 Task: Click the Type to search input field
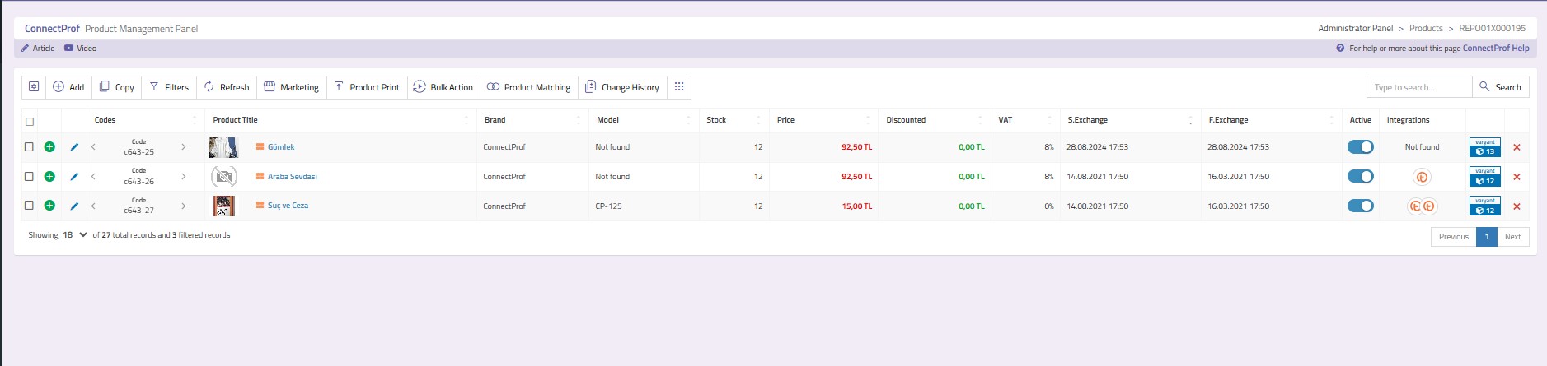pyautogui.click(x=1418, y=87)
